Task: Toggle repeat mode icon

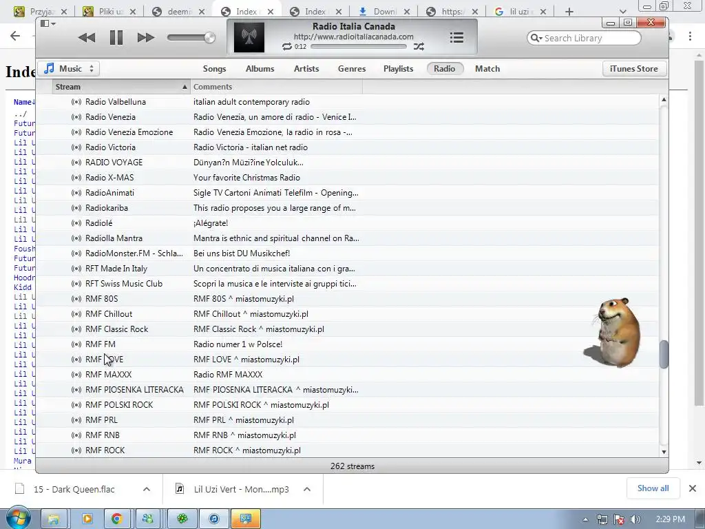Action: click(286, 46)
